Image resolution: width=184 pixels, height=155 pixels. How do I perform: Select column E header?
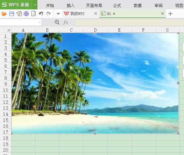point(119,30)
